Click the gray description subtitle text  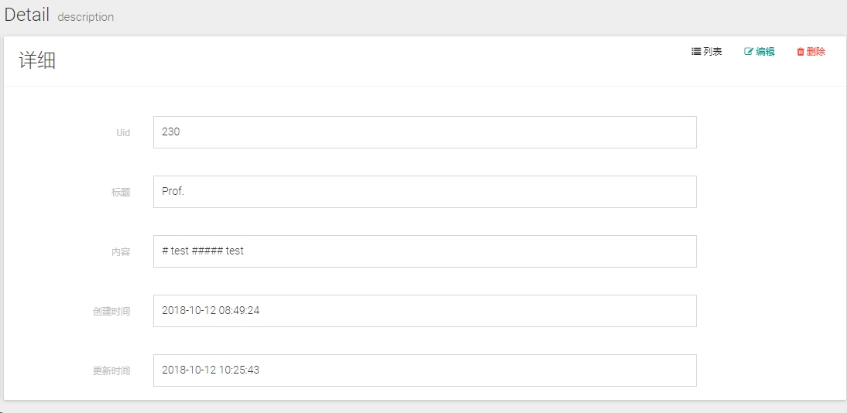85,17
